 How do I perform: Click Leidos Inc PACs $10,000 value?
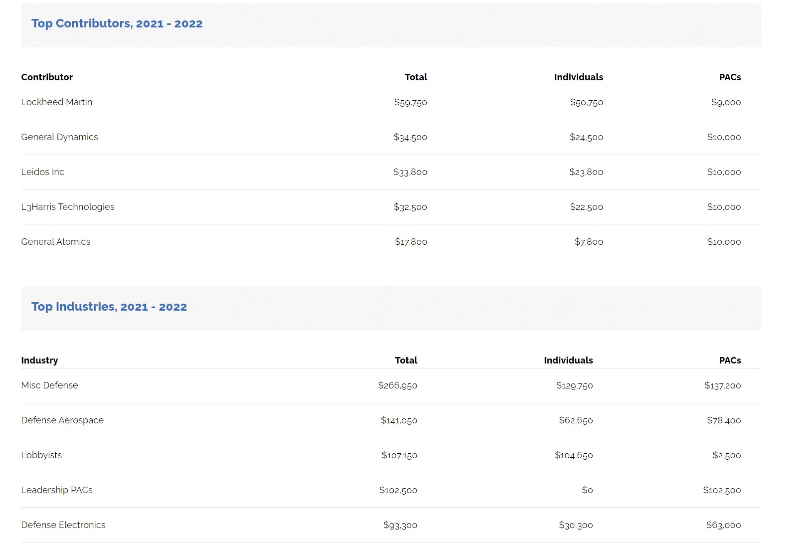(724, 172)
